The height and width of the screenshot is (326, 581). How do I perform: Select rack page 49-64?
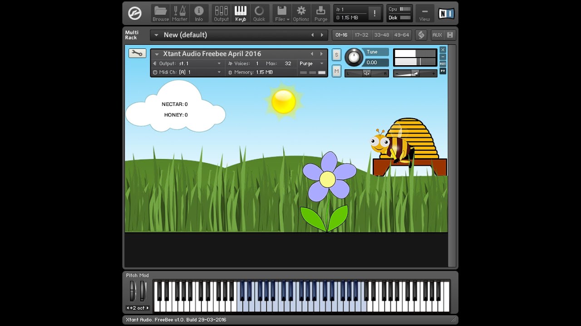(x=401, y=35)
